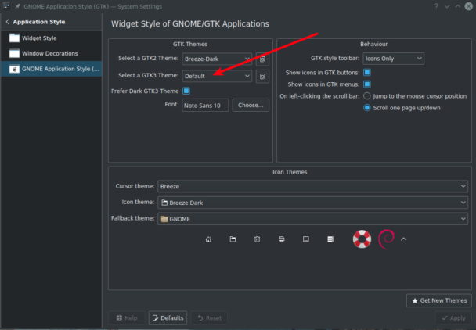The width and height of the screenshot is (476, 330).
Task: Click the GNOME Application Style sidebar icon
Action: coord(14,69)
